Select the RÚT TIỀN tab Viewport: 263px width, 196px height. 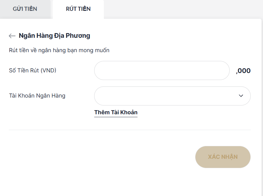click(x=78, y=9)
